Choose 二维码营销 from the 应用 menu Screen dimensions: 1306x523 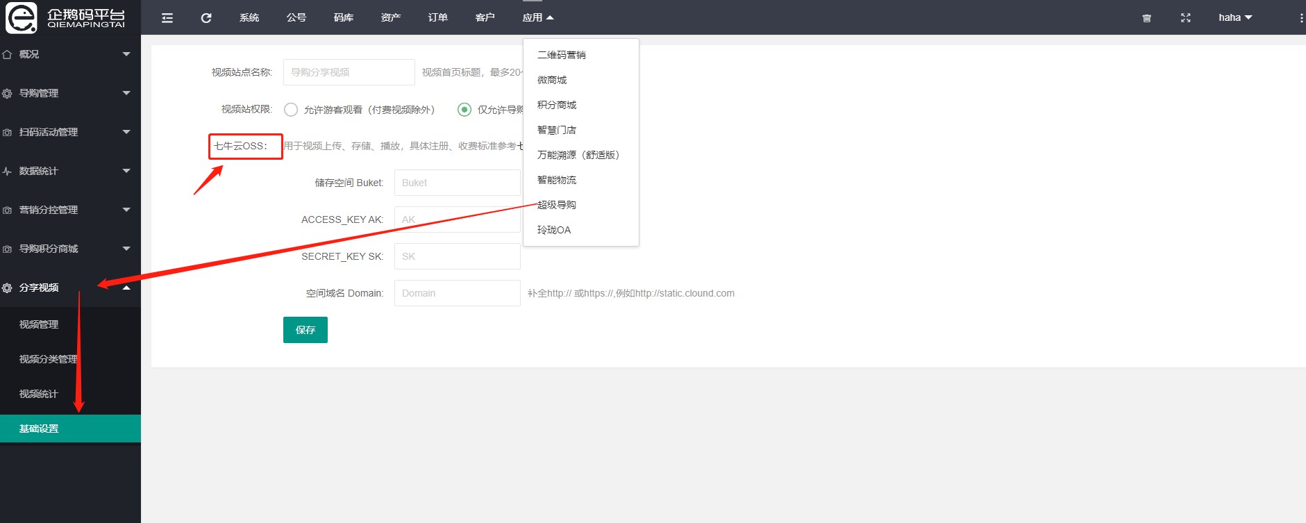(580, 55)
